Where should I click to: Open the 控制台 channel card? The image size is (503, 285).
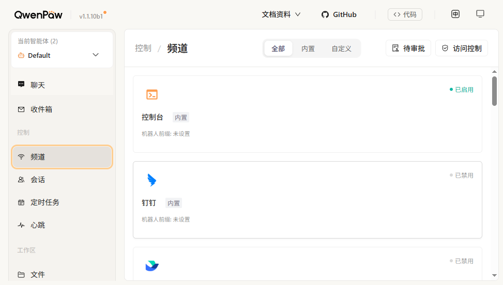pos(308,114)
